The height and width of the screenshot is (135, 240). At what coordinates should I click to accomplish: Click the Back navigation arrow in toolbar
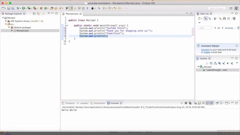click(x=119, y=8)
